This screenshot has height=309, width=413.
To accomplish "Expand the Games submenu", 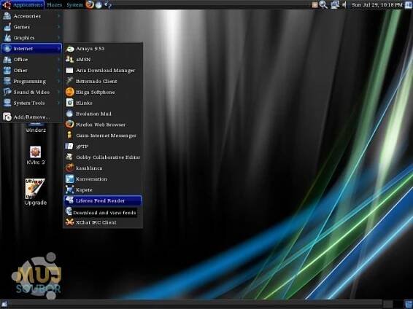I will [x=31, y=27].
